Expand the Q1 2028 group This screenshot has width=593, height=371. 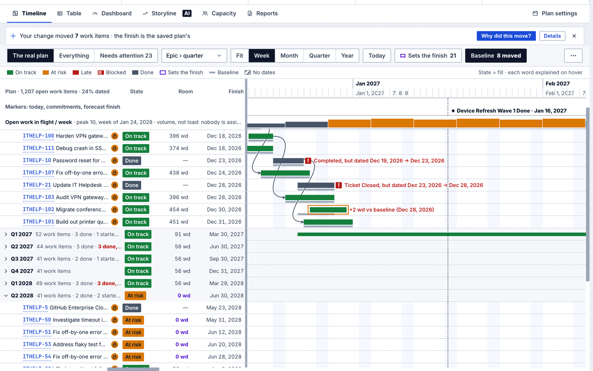[6, 283]
